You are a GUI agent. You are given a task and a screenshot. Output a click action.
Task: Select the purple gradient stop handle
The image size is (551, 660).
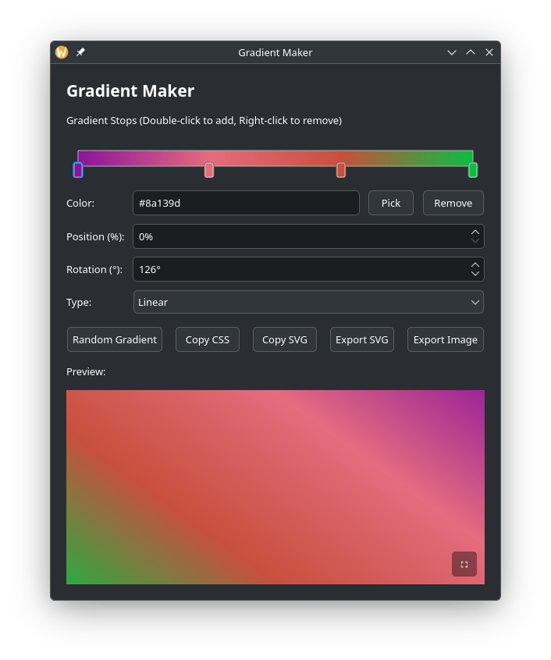pos(78,170)
